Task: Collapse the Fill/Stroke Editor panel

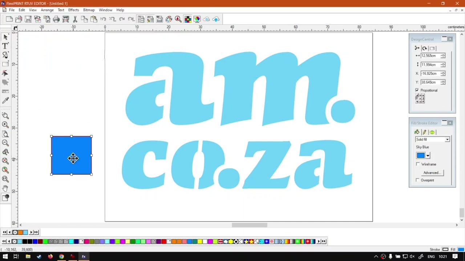Action: coord(444,123)
